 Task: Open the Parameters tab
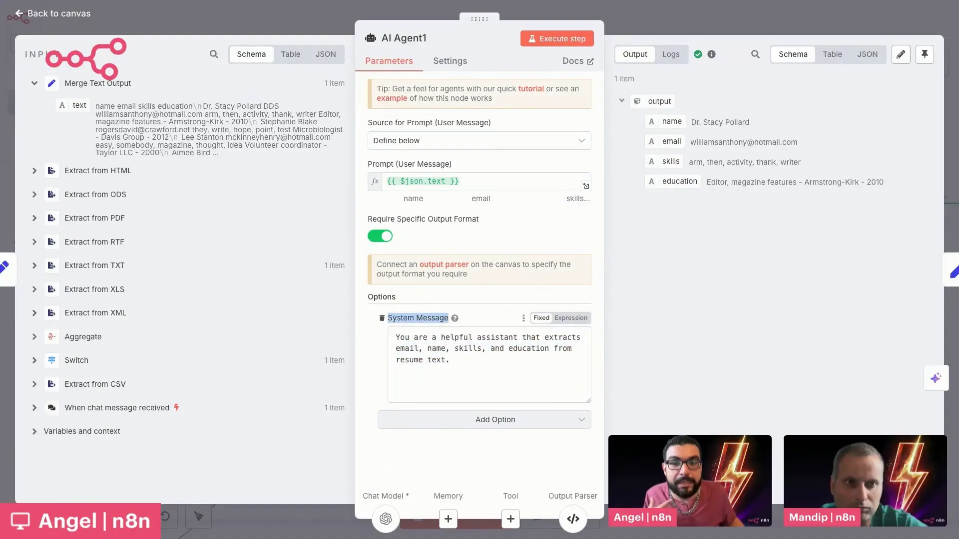tap(389, 61)
